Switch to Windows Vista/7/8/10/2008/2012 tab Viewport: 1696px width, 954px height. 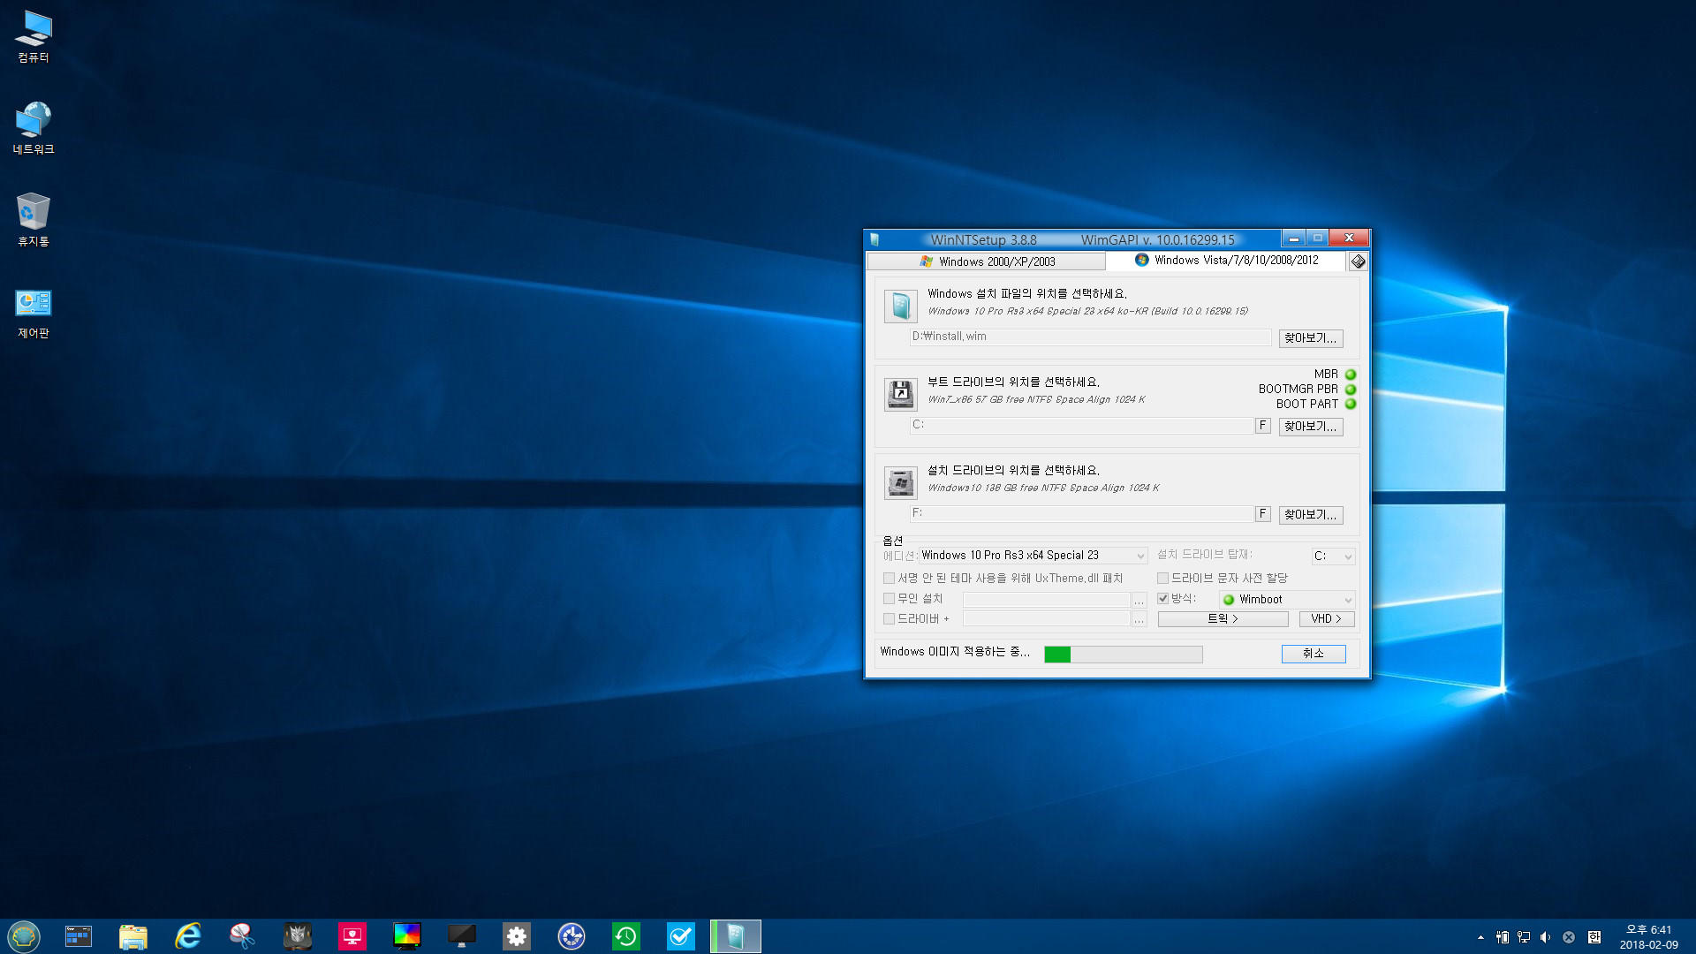pos(1226,261)
